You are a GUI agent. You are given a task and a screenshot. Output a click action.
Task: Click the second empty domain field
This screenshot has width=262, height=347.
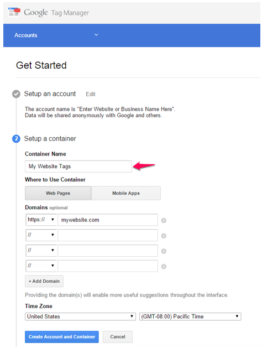(x=108, y=235)
